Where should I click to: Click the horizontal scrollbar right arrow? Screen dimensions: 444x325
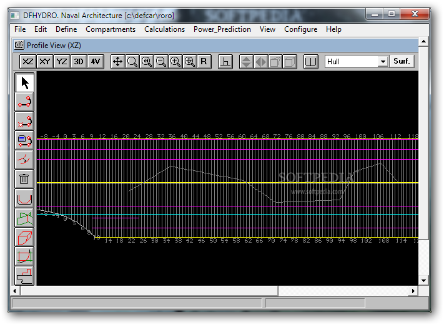[x=413, y=291]
